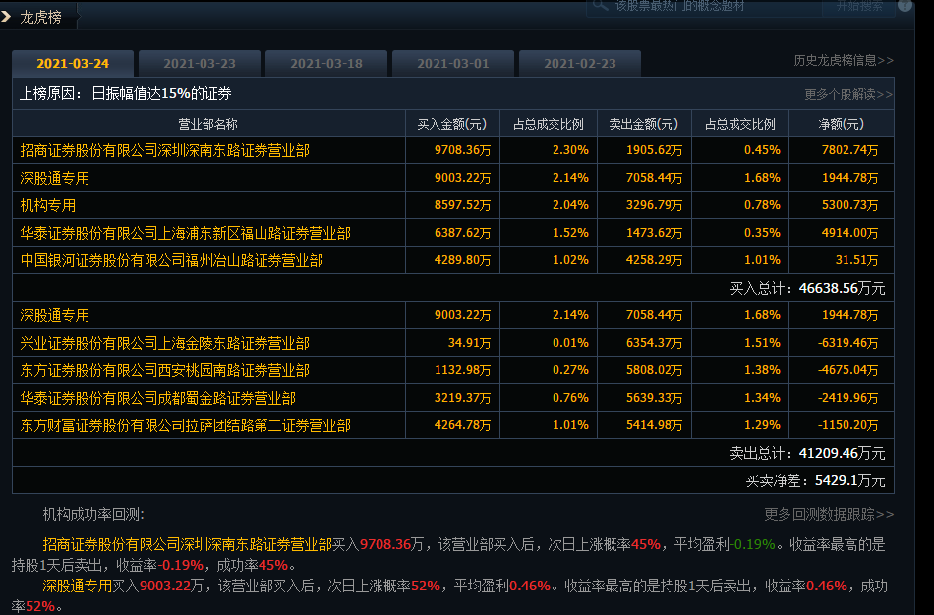Open 东方财富证券拉萨团结路第二 branch
Screen dimensions: 934x615
(x=185, y=425)
